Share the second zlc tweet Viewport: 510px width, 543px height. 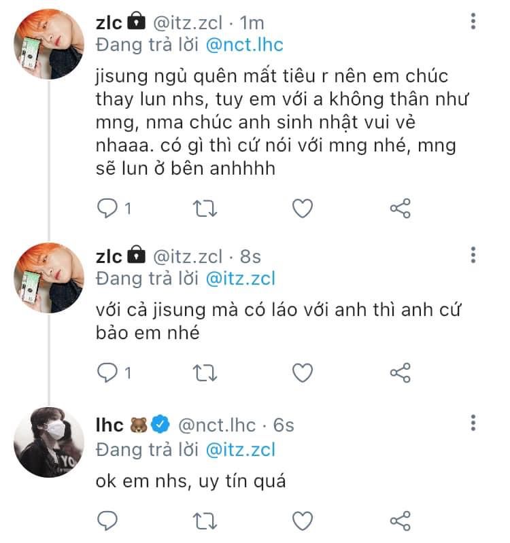pyautogui.click(x=400, y=372)
